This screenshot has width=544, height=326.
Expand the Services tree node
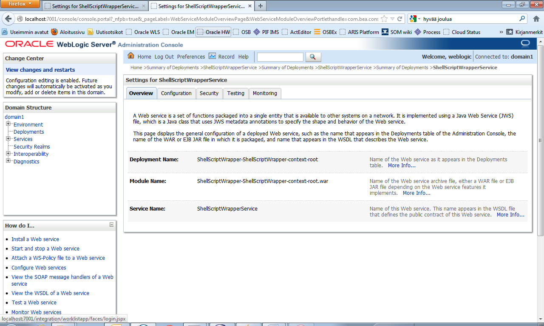[8, 139]
